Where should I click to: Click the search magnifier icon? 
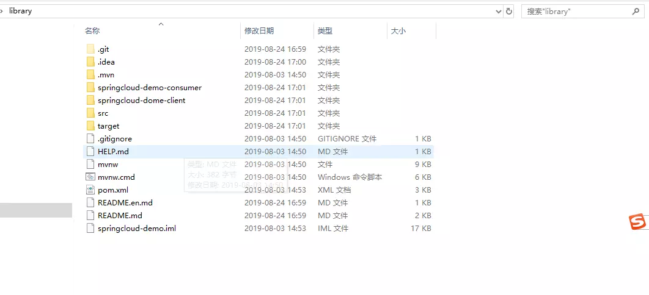tap(636, 12)
